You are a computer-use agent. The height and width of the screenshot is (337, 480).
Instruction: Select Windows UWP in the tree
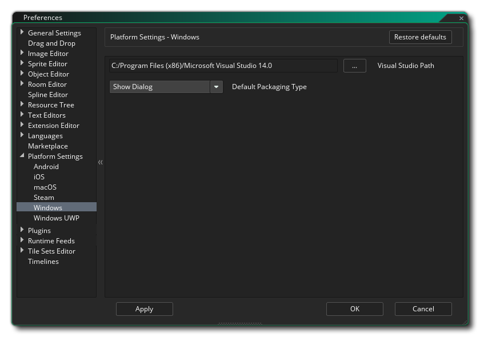56,218
